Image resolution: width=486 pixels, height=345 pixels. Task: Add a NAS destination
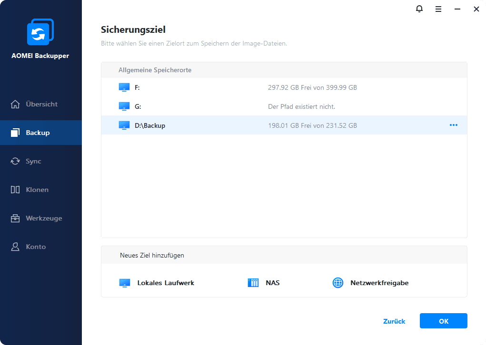(x=264, y=283)
